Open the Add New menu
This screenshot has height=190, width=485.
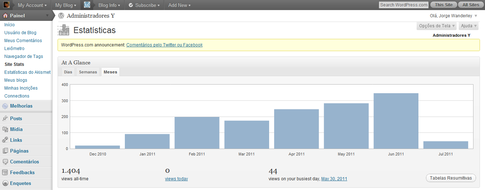(179, 5)
